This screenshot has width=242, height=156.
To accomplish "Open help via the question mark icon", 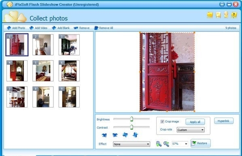I will pos(234,15).
